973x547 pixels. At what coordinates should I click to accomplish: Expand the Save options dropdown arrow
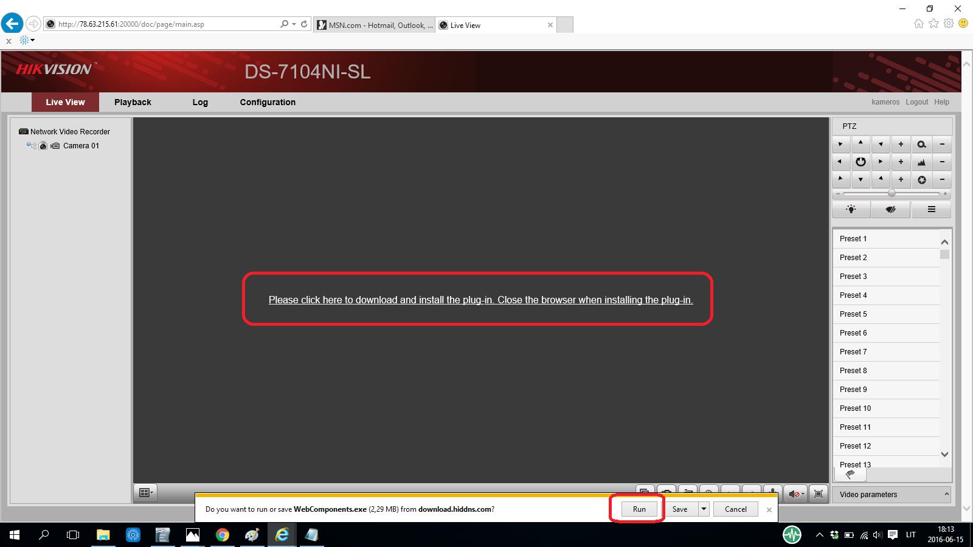tap(704, 509)
